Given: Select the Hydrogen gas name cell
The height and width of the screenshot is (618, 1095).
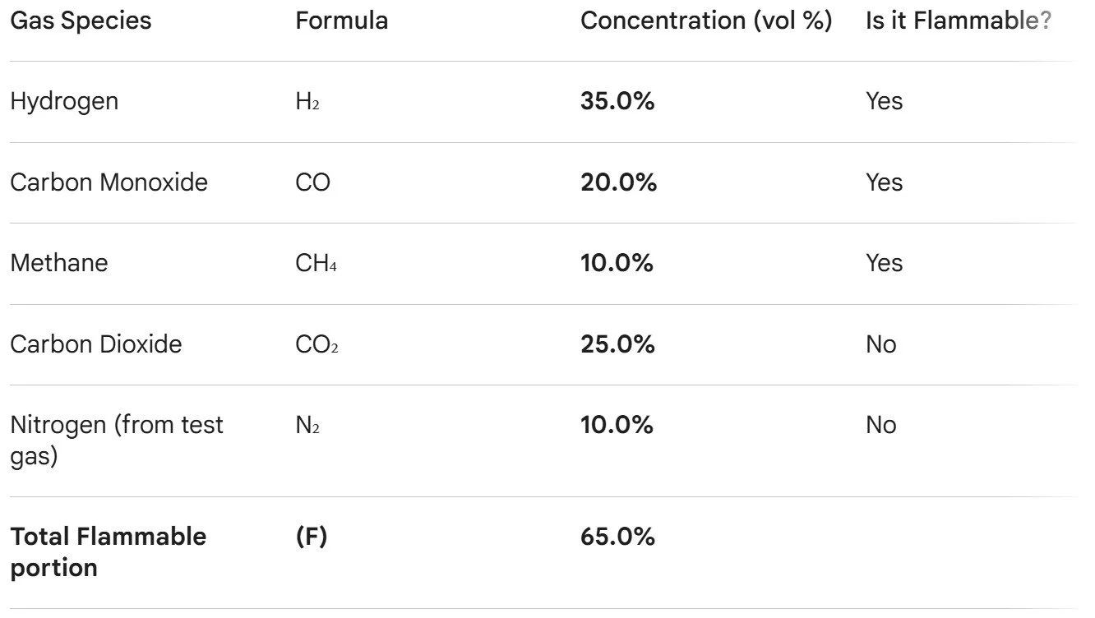Looking at the screenshot, I should pyautogui.click(x=64, y=101).
